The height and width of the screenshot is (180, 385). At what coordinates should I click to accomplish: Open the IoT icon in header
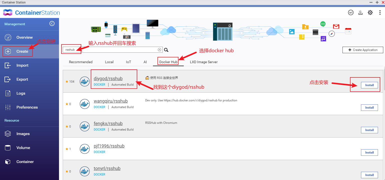[x=351, y=12]
